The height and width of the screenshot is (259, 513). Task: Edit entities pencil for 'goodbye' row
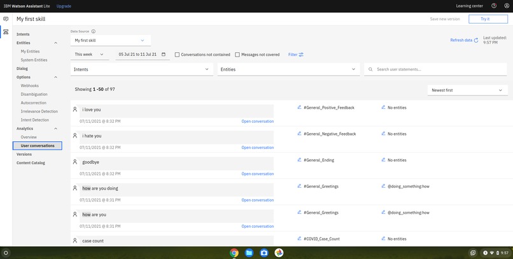(x=383, y=160)
